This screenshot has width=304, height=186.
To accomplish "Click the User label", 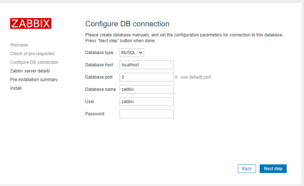I will pos(90,102).
